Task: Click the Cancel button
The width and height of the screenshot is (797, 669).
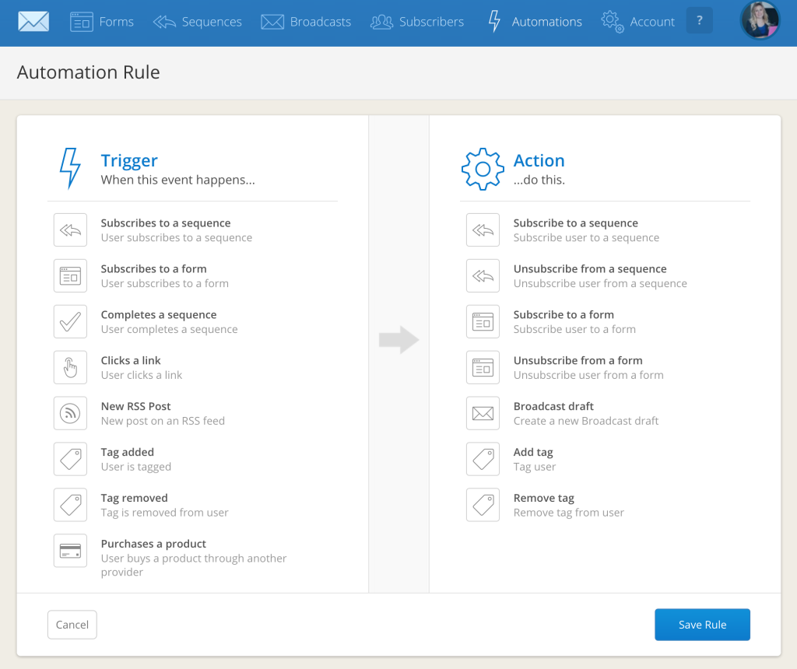Action: pos(72,625)
